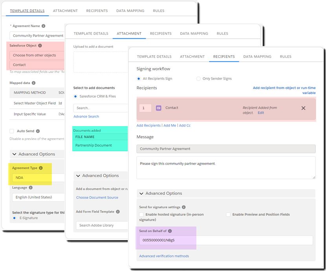
Task: Click the info icon beside Salesforce Object
Action: click(x=40, y=45)
